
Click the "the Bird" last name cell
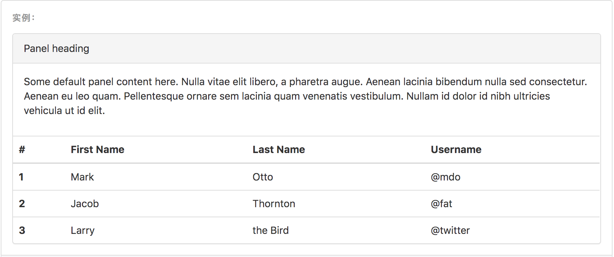click(271, 230)
